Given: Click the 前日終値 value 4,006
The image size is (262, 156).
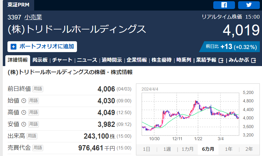Looking at the screenshot, I should (106, 89).
